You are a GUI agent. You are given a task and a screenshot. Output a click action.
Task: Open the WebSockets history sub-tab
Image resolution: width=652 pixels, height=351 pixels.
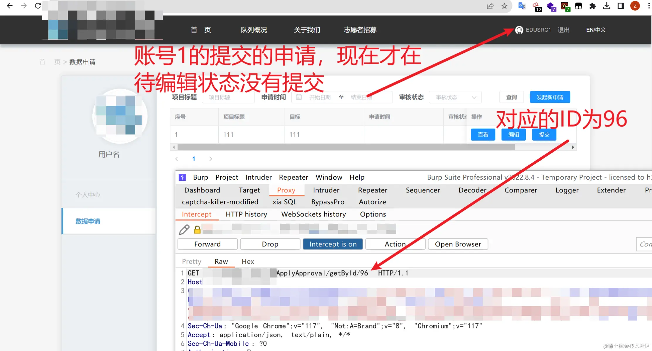pyautogui.click(x=313, y=214)
